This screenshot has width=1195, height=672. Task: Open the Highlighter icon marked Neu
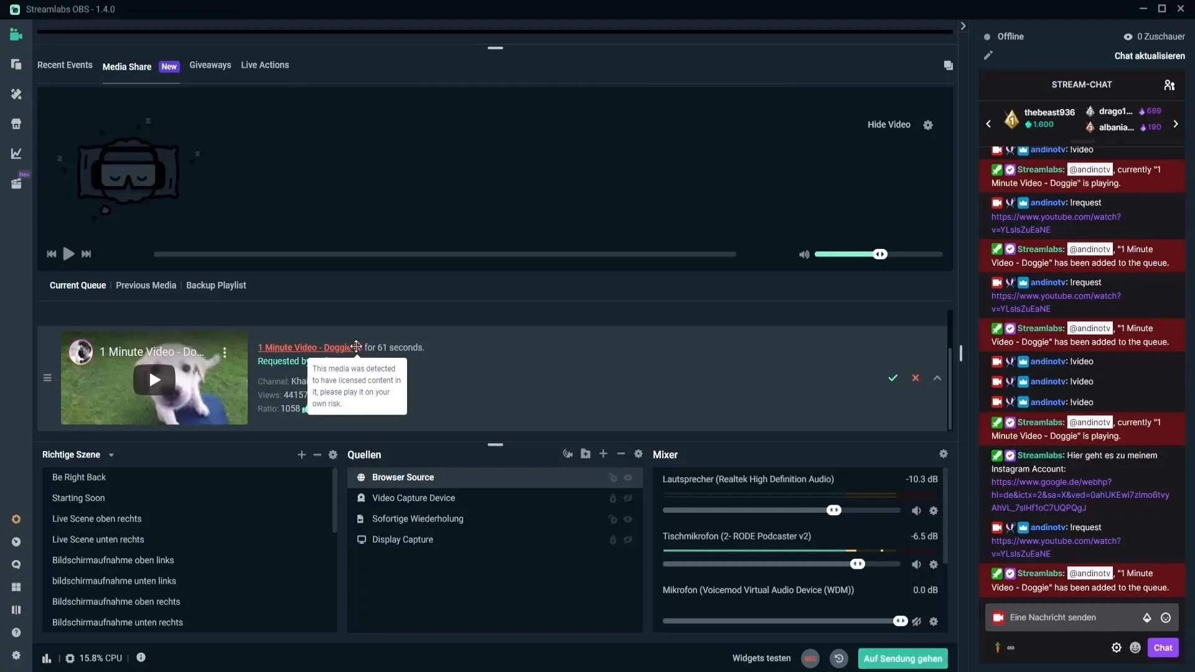pos(16,184)
